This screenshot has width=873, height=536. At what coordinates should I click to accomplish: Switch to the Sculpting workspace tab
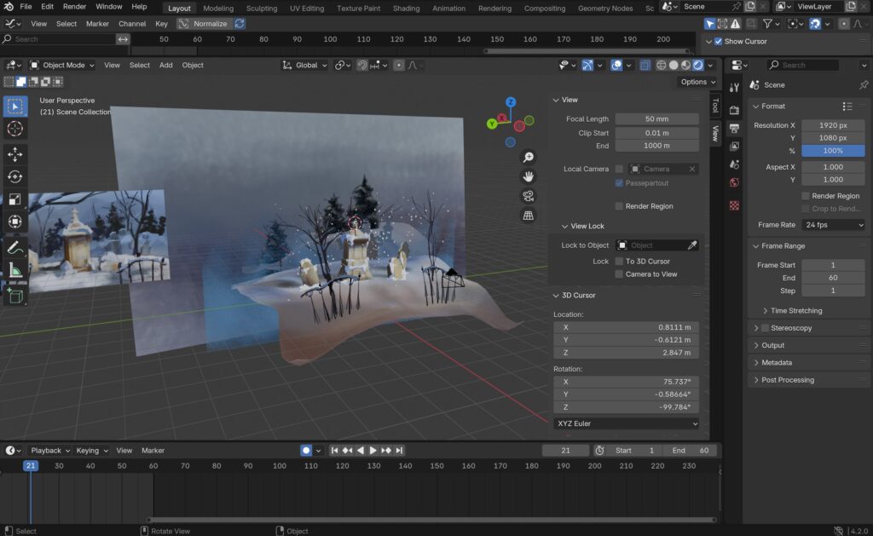point(262,9)
